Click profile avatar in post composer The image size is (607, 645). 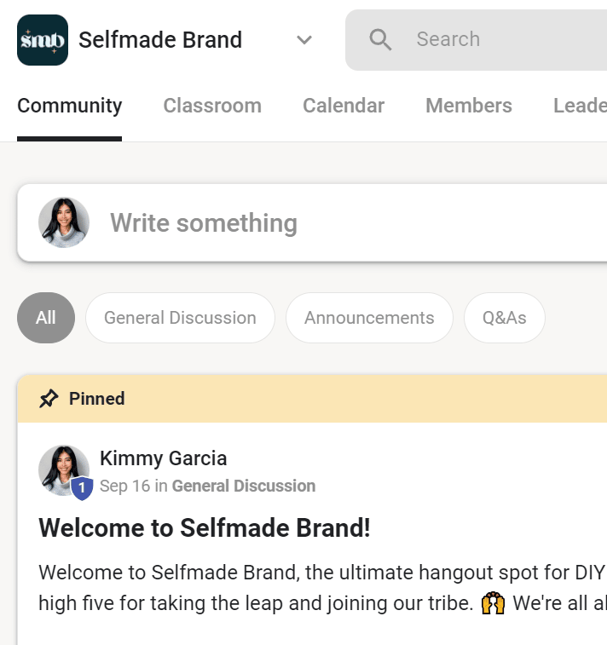tap(64, 222)
